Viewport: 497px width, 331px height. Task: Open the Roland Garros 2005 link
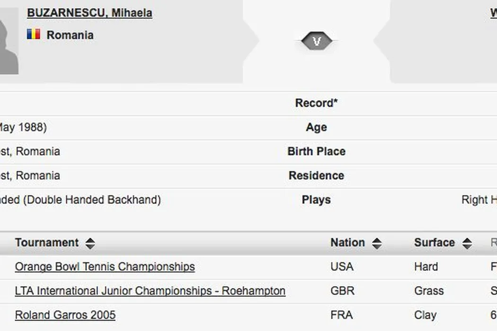pos(65,315)
